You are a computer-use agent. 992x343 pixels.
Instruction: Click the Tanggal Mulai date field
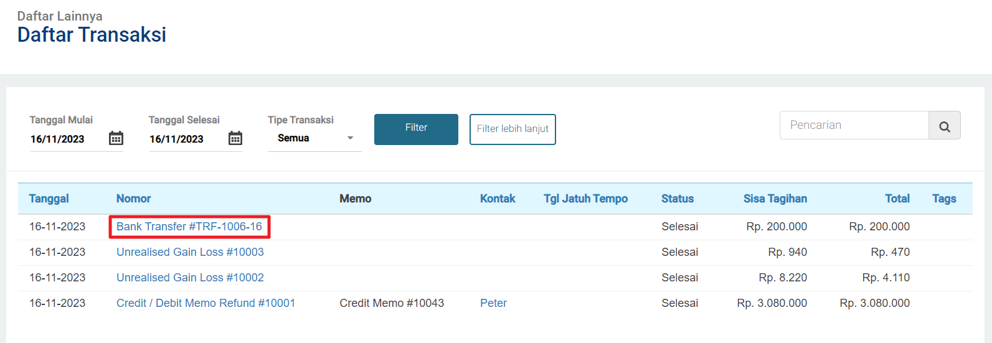coord(65,139)
